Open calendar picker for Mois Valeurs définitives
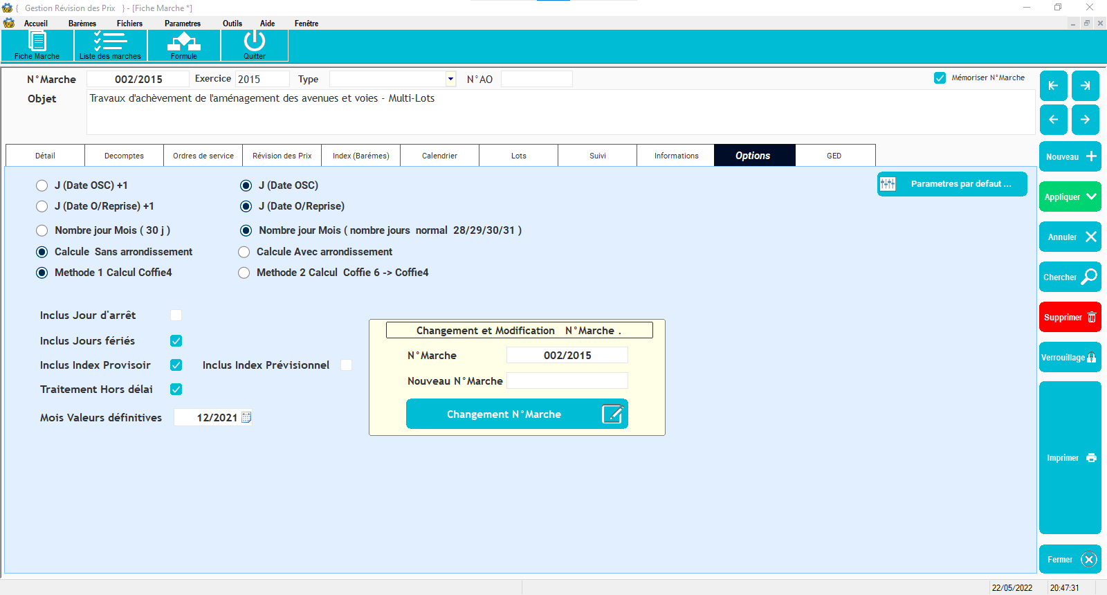The height and width of the screenshot is (595, 1107). pyautogui.click(x=246, y=417)
